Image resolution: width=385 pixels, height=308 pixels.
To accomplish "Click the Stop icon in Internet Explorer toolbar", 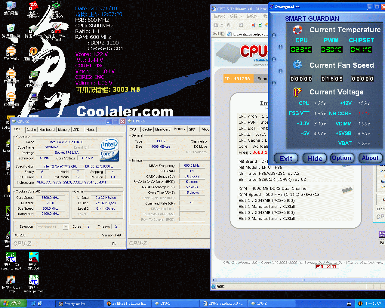I will pyautogui.click(x=253, y=25).
